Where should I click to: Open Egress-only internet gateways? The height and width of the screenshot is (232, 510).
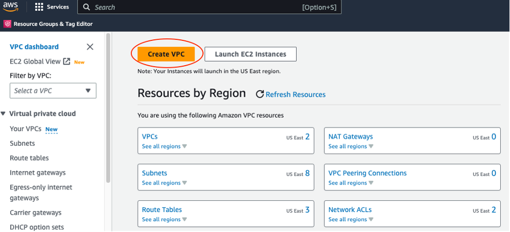tap(41, 192)
